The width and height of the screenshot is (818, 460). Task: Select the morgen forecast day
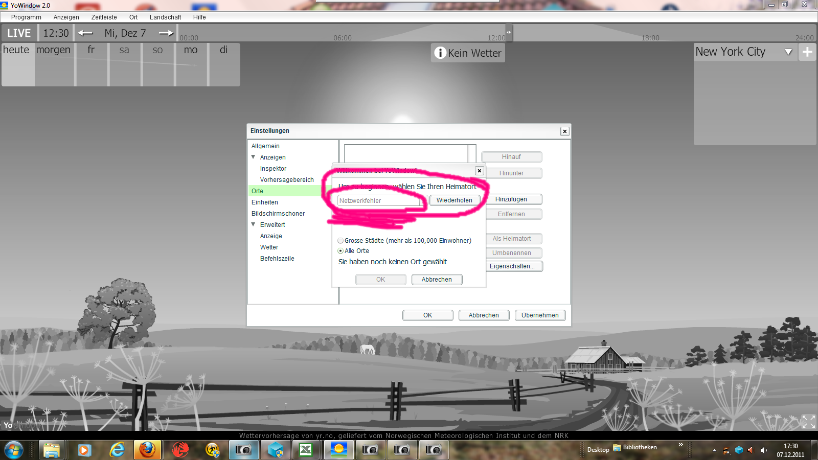click(55, 64)
